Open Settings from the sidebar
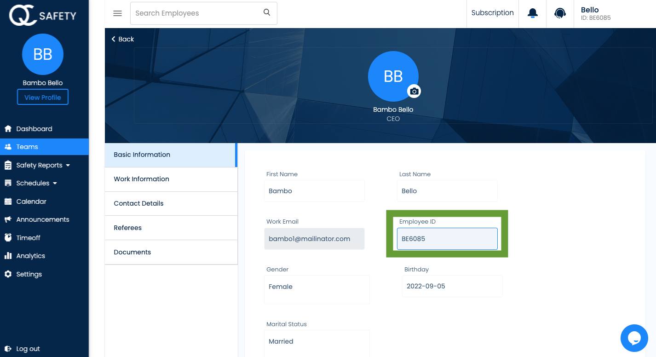This screenshot has width=656, height=357. pos(29,274)
